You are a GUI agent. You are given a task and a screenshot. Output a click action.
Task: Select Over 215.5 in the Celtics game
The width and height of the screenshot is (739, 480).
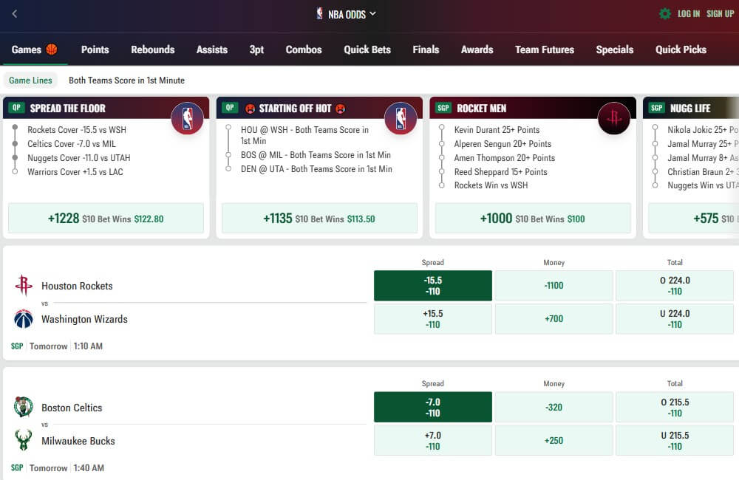[x=675, y=407]
